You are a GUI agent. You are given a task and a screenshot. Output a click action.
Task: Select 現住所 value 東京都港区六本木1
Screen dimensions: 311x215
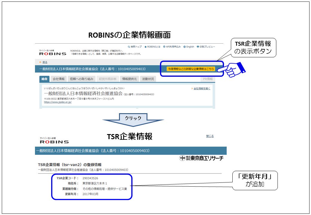pos(95,183)
